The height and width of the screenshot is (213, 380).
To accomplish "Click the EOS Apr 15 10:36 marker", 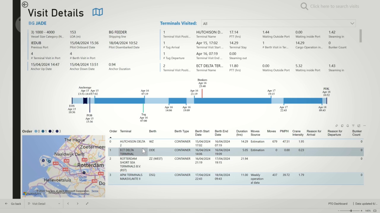I will [72, 101].
